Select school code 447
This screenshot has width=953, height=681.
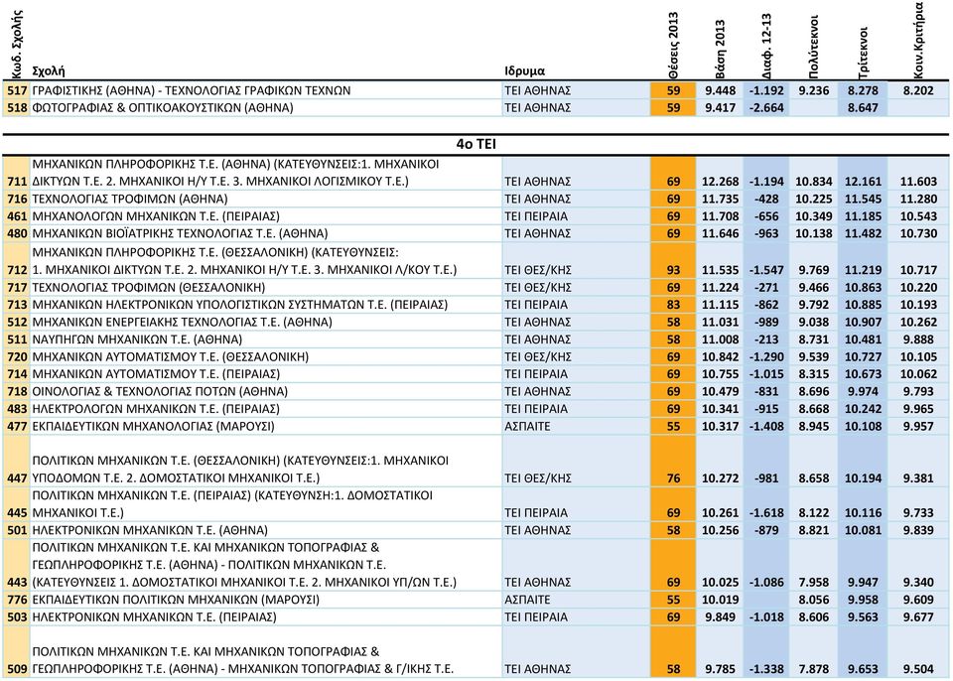click(x=17, y=477)
